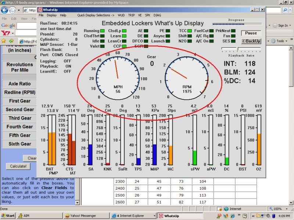The height and width of the screenshot is (220, 294).
Task: Click the blue battery icon in system tray
Action: (273, 216)
